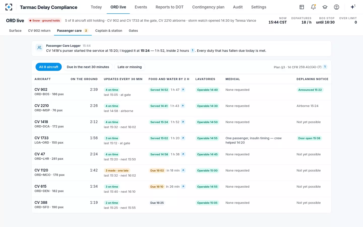Select the All 8 aircraft filter
This screenshot has height=227, width=363.
[49, 67]
